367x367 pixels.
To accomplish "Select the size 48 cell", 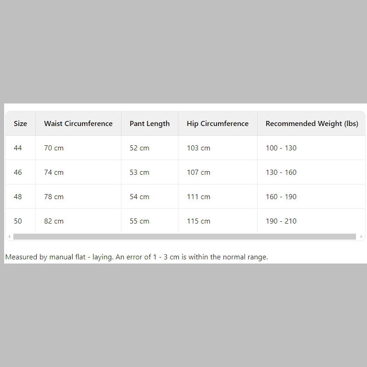I will point(18,197).
